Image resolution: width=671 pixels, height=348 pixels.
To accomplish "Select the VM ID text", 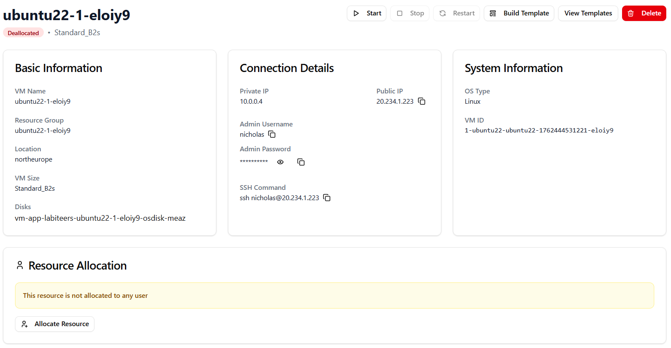I will (x=539, y=130).
